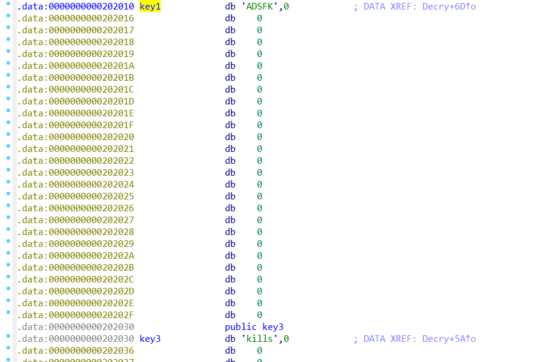Select address .data:0000000000202028
This screenshot has height=362, width=543.
pyautogui.click(x=75, y=232)
